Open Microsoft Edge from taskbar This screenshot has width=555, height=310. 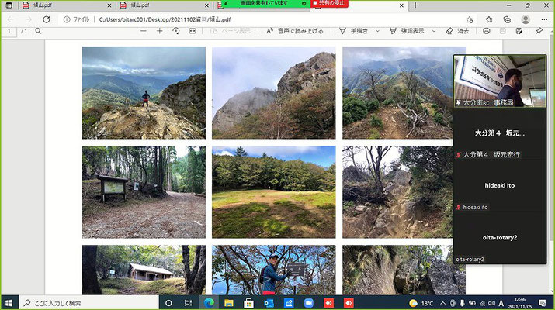tap(209, 303)
